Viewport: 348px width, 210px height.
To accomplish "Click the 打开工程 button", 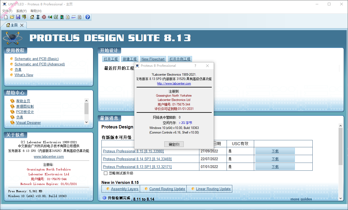I will pos(111,59).
